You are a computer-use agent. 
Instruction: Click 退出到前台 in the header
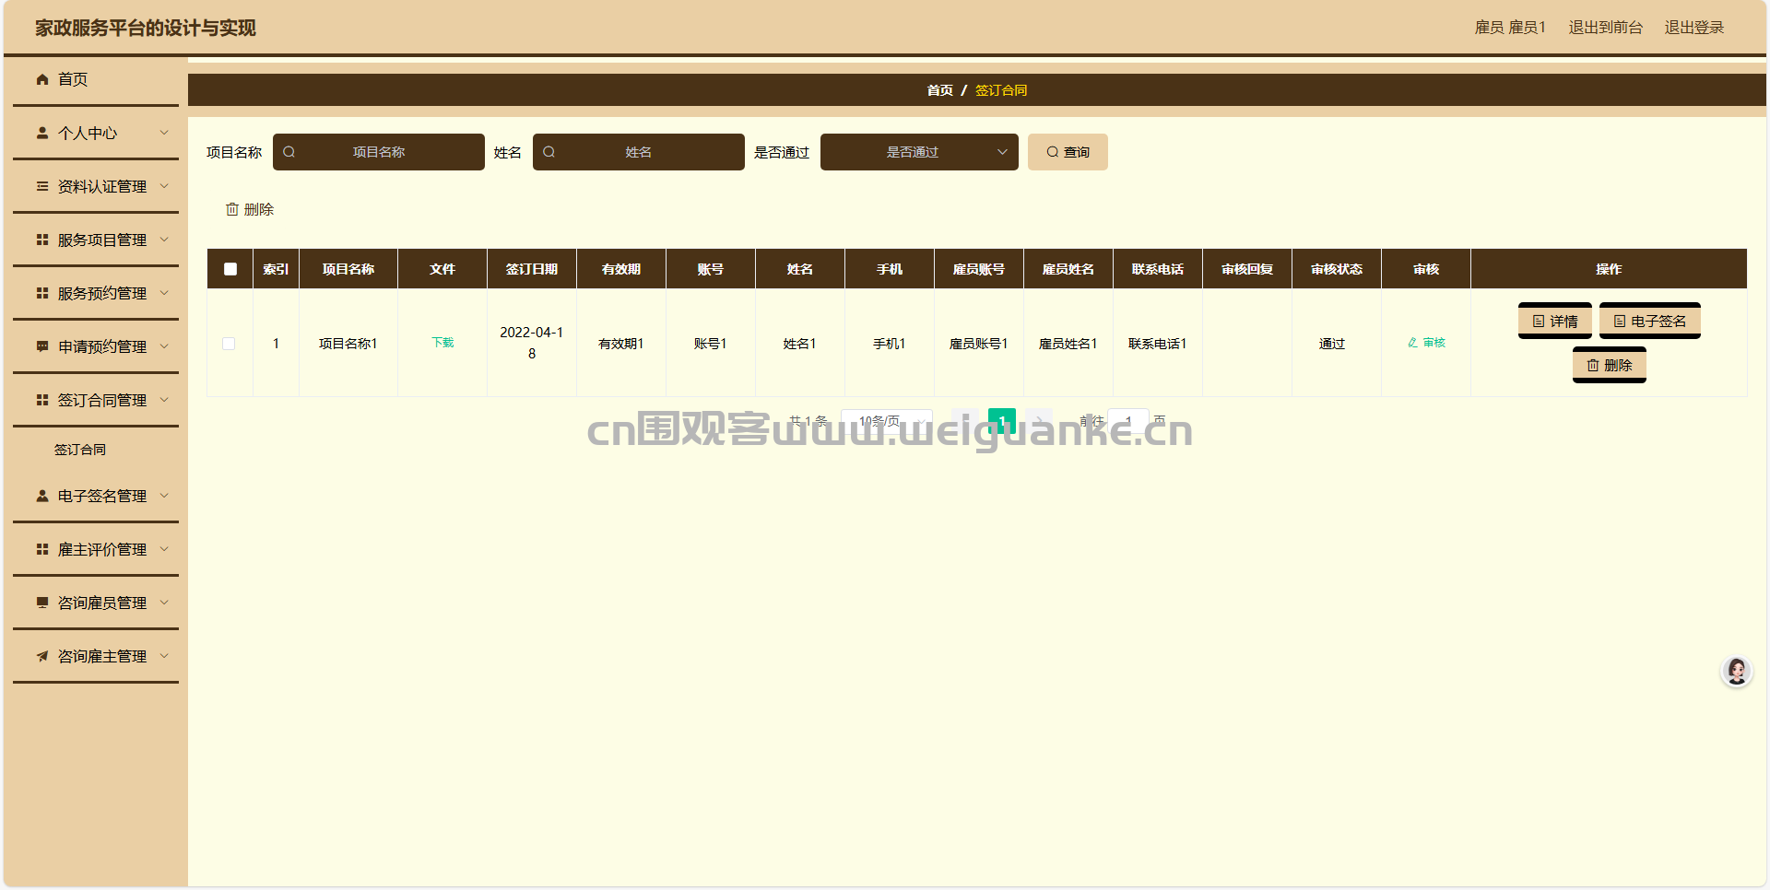point(1606,28)
